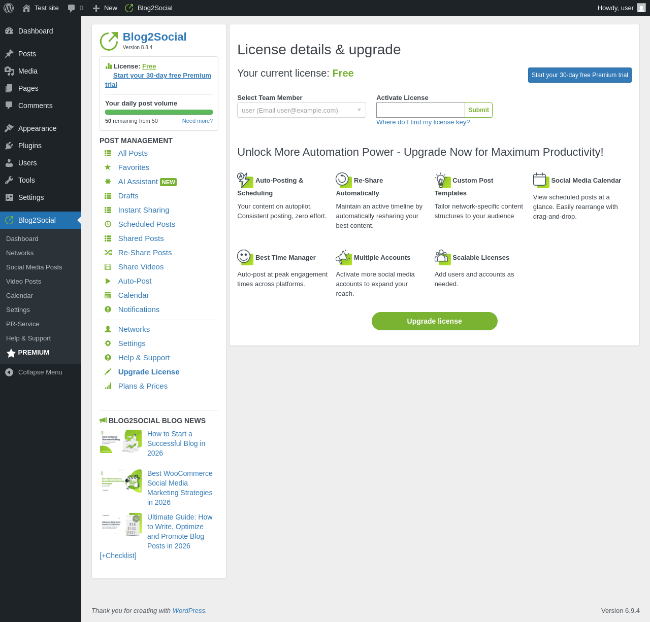
Task: Focus the Activate License input field
Action: tap(420, 110)
